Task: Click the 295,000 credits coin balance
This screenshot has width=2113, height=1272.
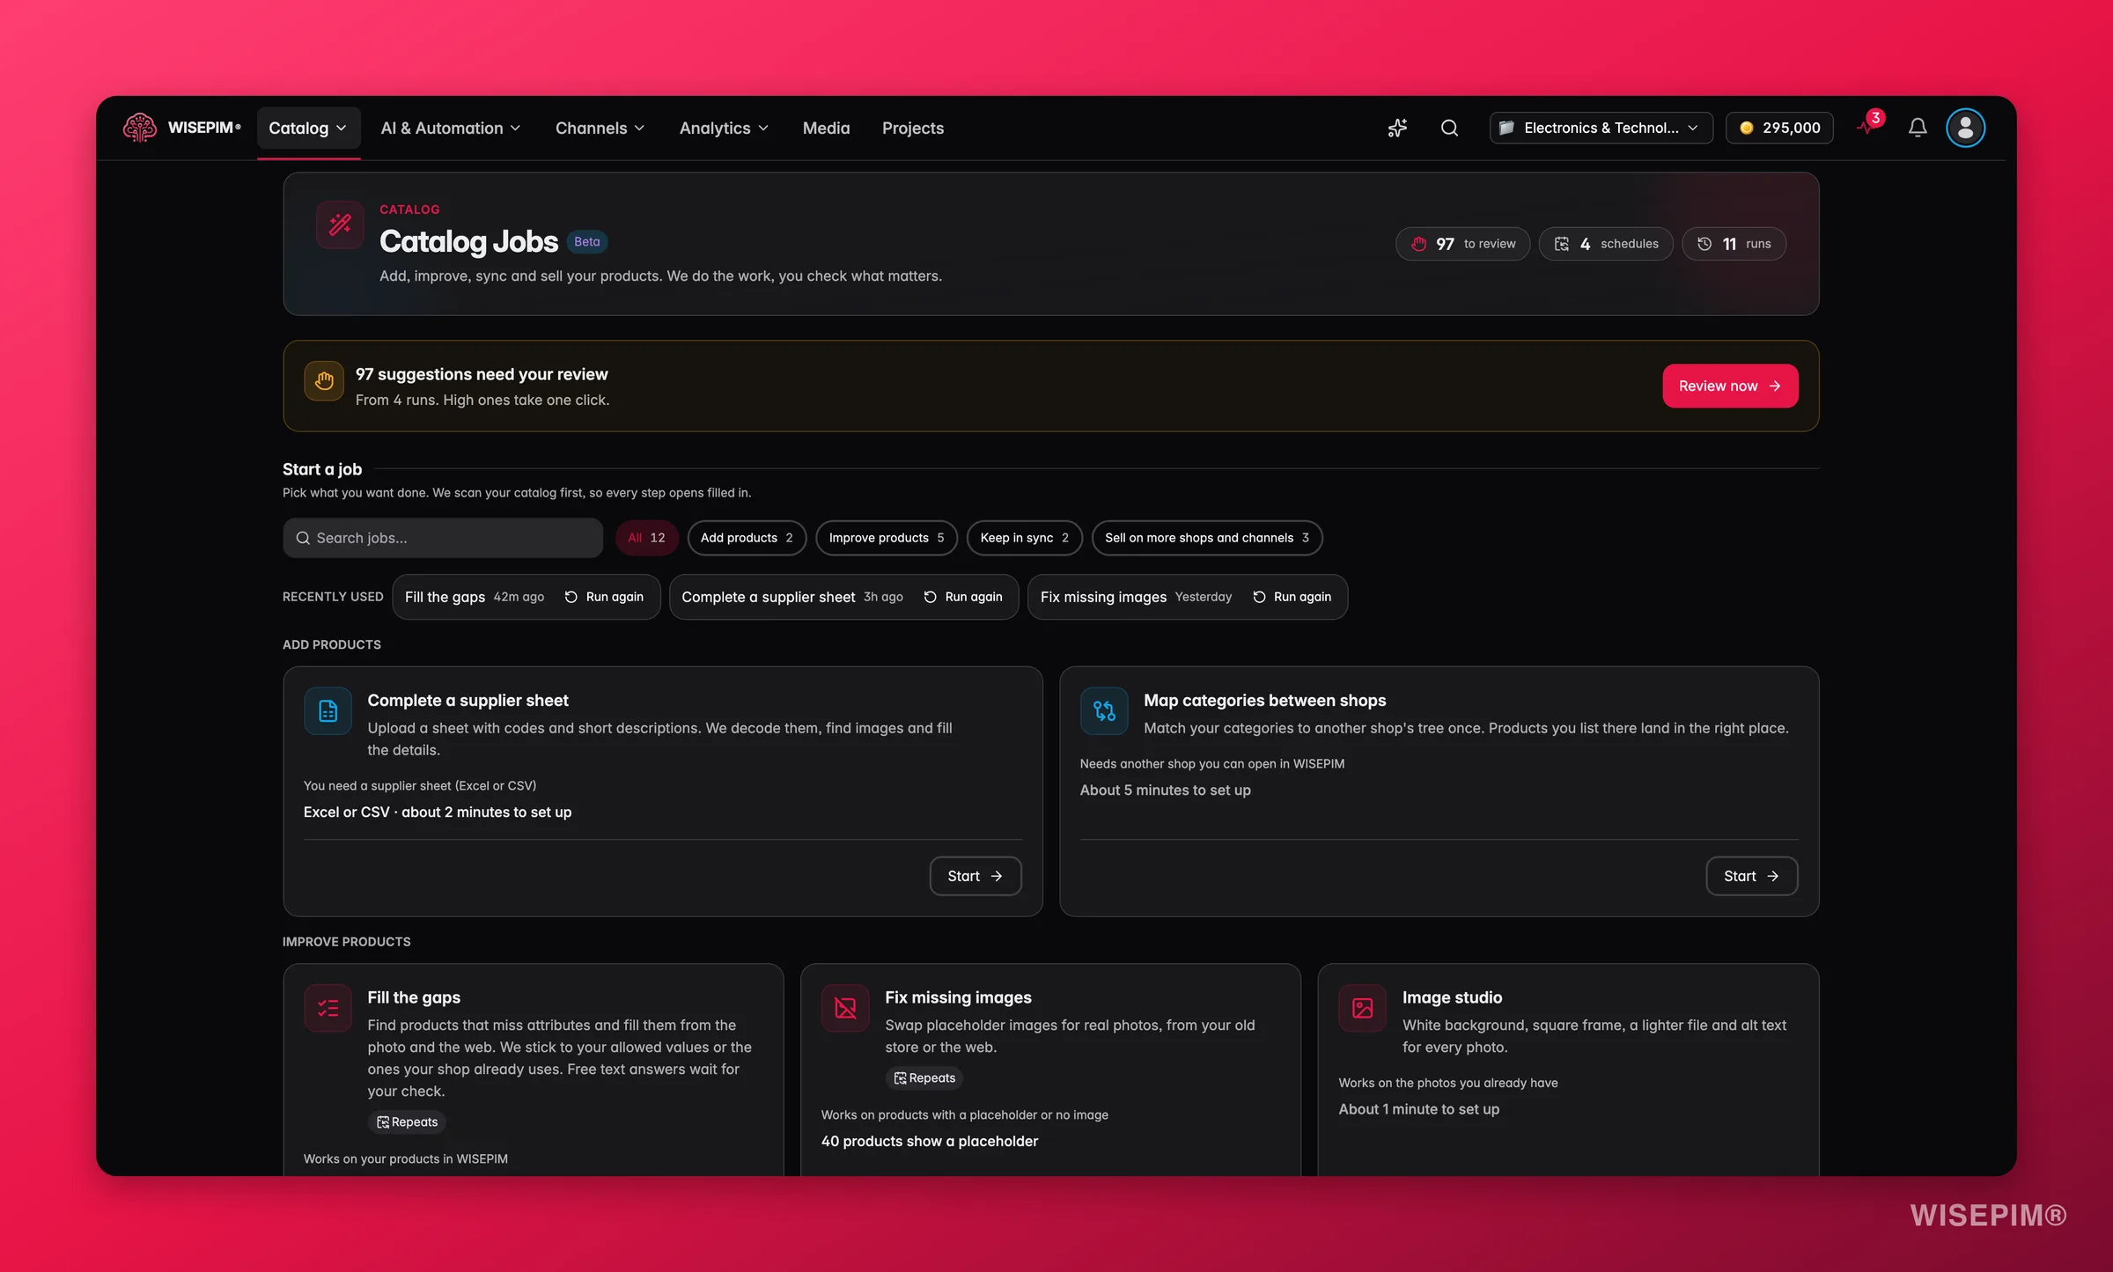Action: (x=1779, y=128)
